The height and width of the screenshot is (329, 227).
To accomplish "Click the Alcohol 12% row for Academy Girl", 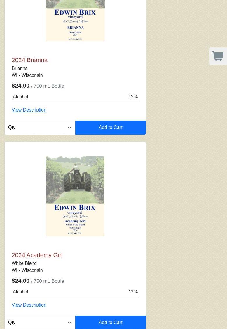I will [x=75, y=292].
